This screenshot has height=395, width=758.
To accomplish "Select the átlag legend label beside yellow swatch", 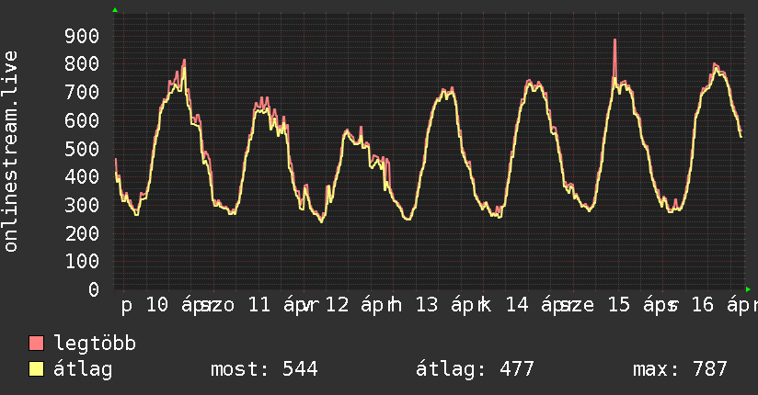I will [83, 369].
